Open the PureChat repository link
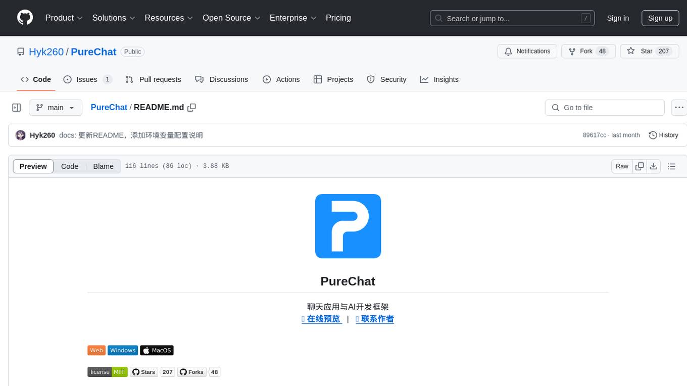 tap(93, 52)
